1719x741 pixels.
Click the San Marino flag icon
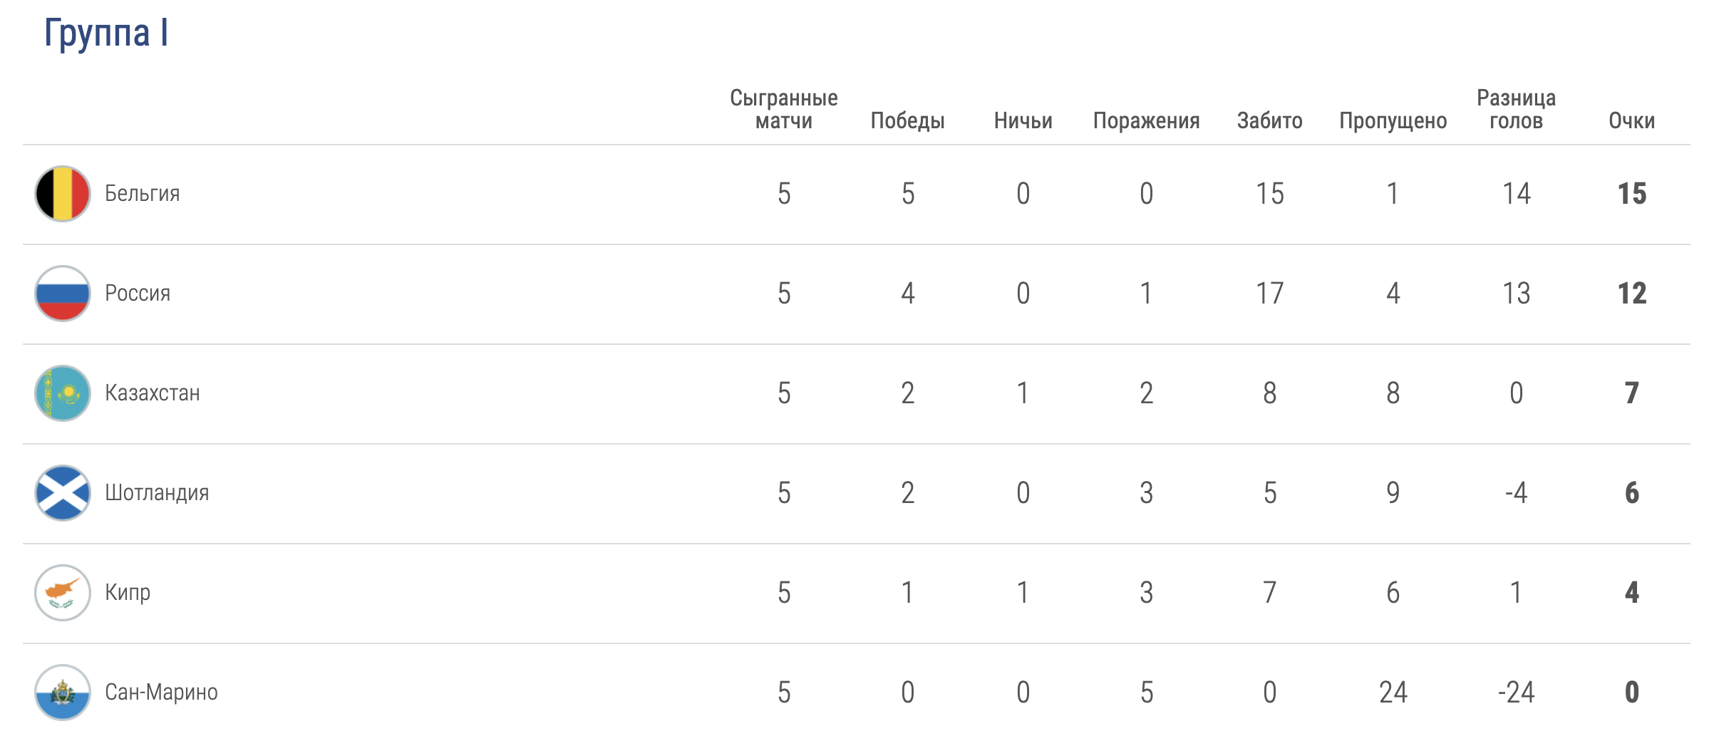63,693
